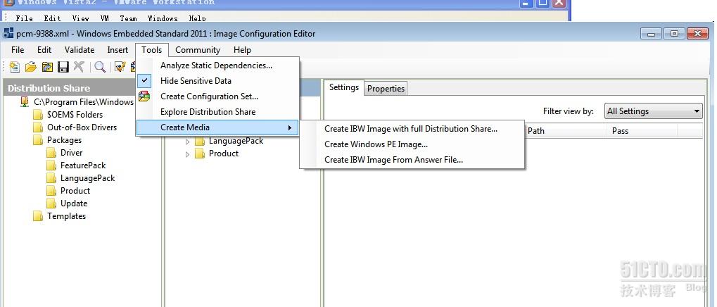
Task: Click the Driver folder icon in Distribution Share
Action: coord(51,152)
